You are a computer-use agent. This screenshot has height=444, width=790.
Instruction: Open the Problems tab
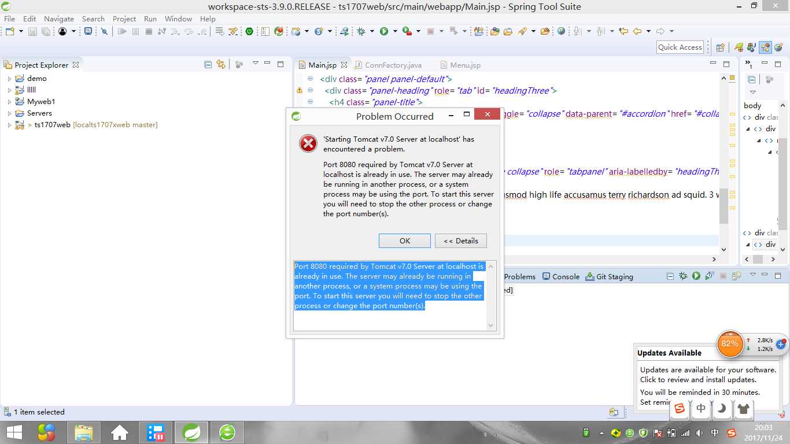520,276
